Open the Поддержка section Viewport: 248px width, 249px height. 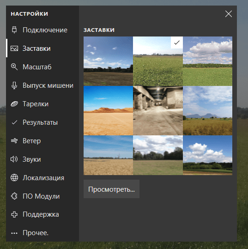[42, 214]
